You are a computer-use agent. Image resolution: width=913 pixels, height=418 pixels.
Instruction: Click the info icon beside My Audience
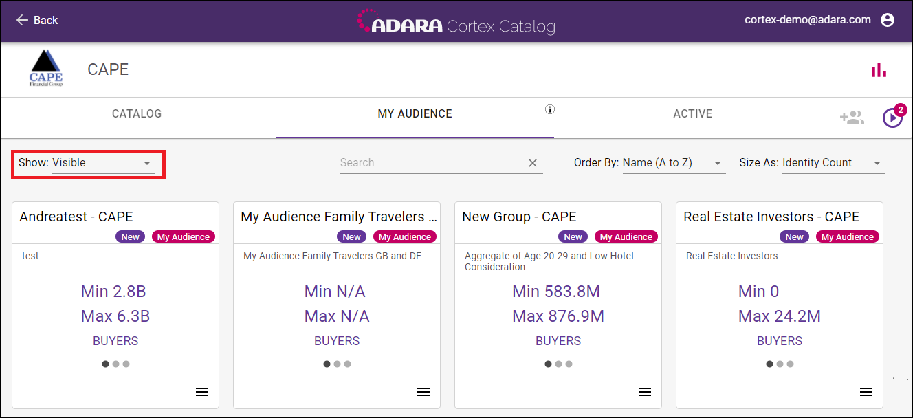[550, 109]
